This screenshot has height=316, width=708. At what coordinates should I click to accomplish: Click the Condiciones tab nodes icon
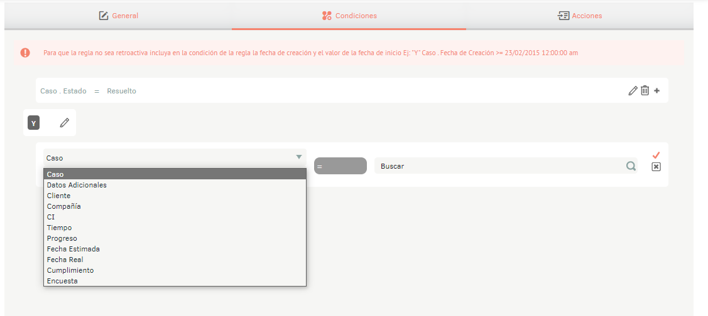tap(327, 16)
